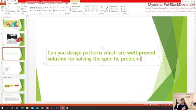Toggle Italic formatting
The width and height of the screenshot is (196, 110).
pyautogui.click(x=33, y=11)
